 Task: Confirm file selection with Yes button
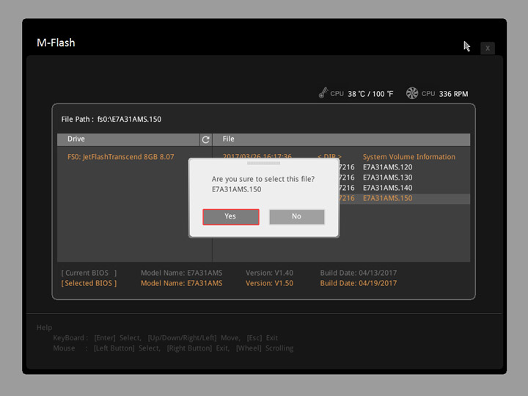click(x=231, y=216)
